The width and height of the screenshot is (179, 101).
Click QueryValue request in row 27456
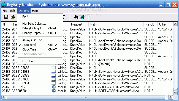pyautogui.click(x=78, y=45)
